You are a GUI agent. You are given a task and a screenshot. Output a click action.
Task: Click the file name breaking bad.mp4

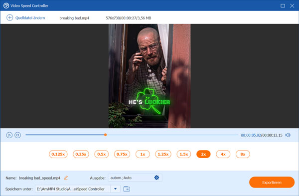(74, 18)
